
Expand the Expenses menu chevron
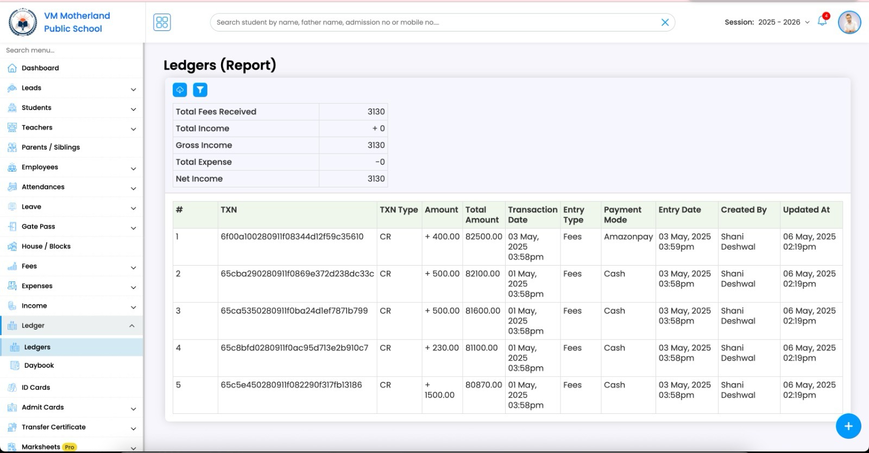(x=133, y=287)
